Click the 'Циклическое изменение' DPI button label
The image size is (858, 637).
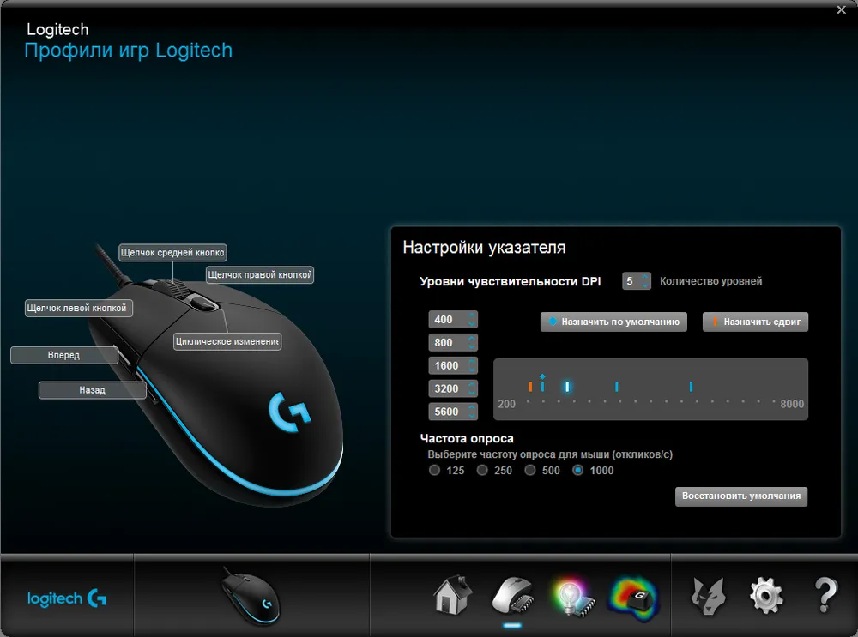click(x=227, y=342)
